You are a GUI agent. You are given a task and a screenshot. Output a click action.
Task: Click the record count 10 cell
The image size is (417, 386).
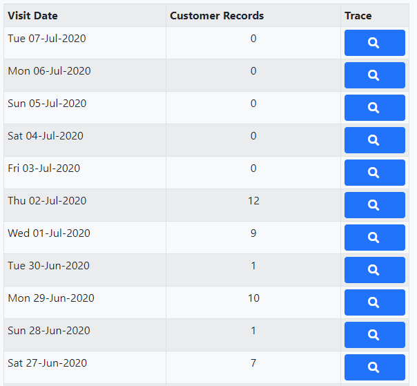pyautogui.click(x=253, y=302)
